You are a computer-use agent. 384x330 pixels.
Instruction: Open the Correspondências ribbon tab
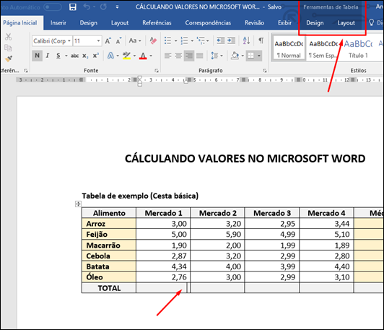tap(208, 23)
